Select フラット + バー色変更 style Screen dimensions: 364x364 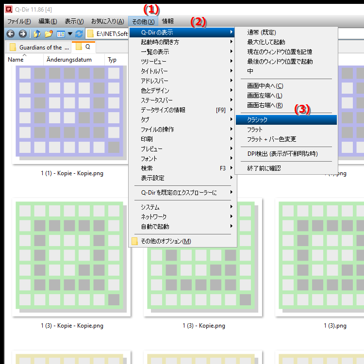click(286, 139)
